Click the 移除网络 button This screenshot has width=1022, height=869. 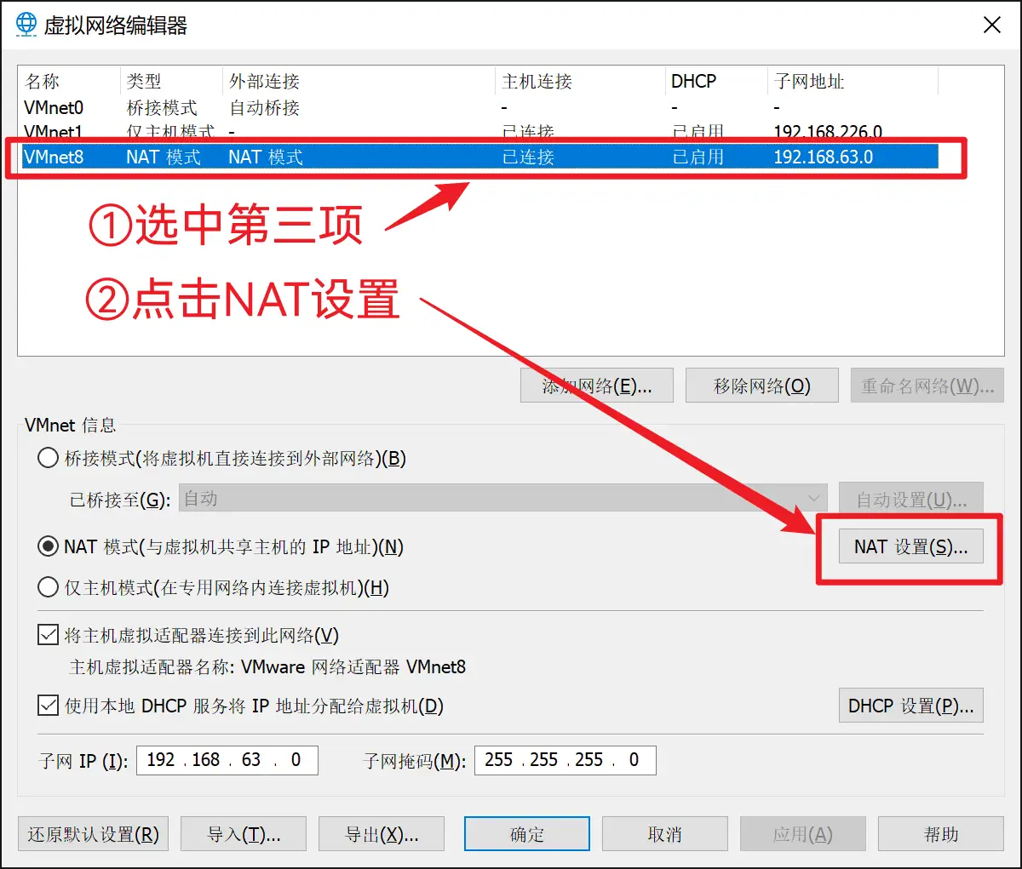coord(761,386)
